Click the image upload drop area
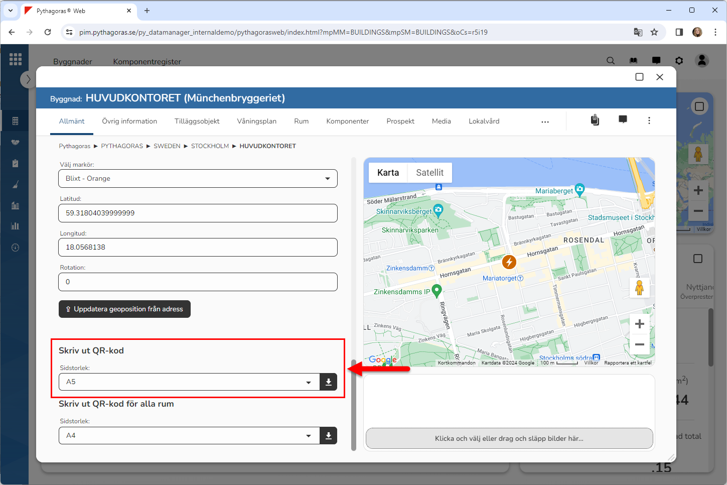 pos(509,438)
